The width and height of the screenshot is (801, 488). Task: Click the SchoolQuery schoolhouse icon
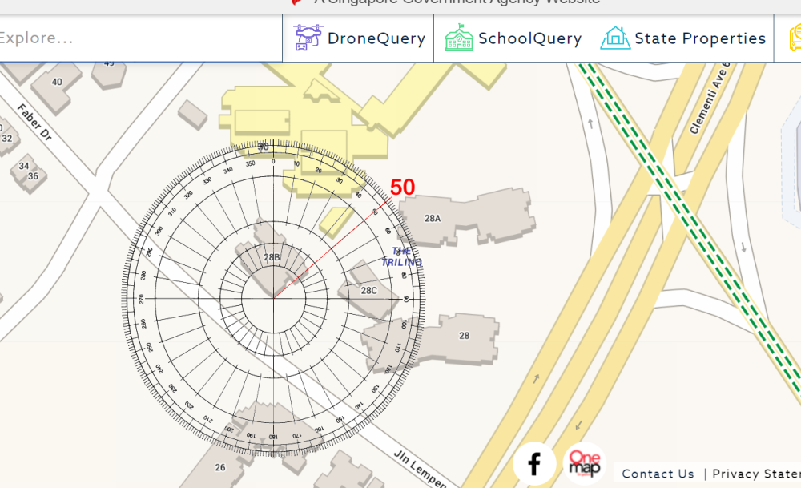tap(459, 38)
